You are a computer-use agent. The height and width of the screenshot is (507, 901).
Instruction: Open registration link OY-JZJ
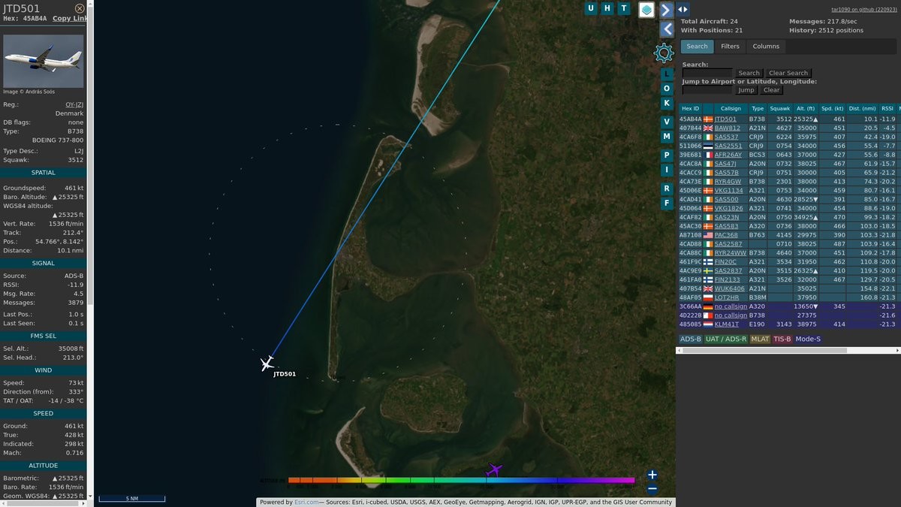(74, 104)
